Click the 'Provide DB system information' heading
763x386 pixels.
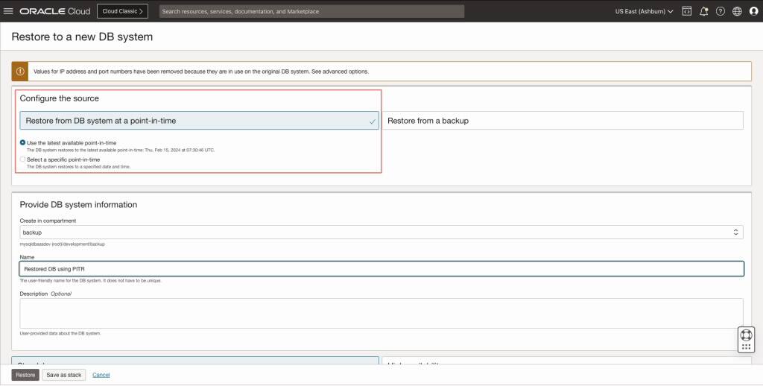click(x=78, y=204)
